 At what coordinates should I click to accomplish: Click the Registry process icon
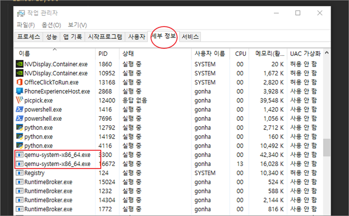19,173
